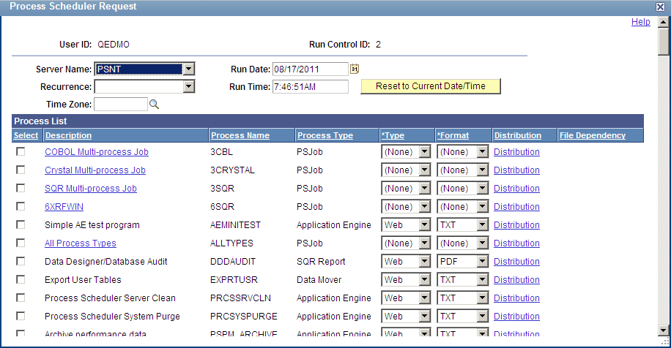The image size is (671, 348).
Task: Click the SQR Report process type text
Action: coord(321,261)
